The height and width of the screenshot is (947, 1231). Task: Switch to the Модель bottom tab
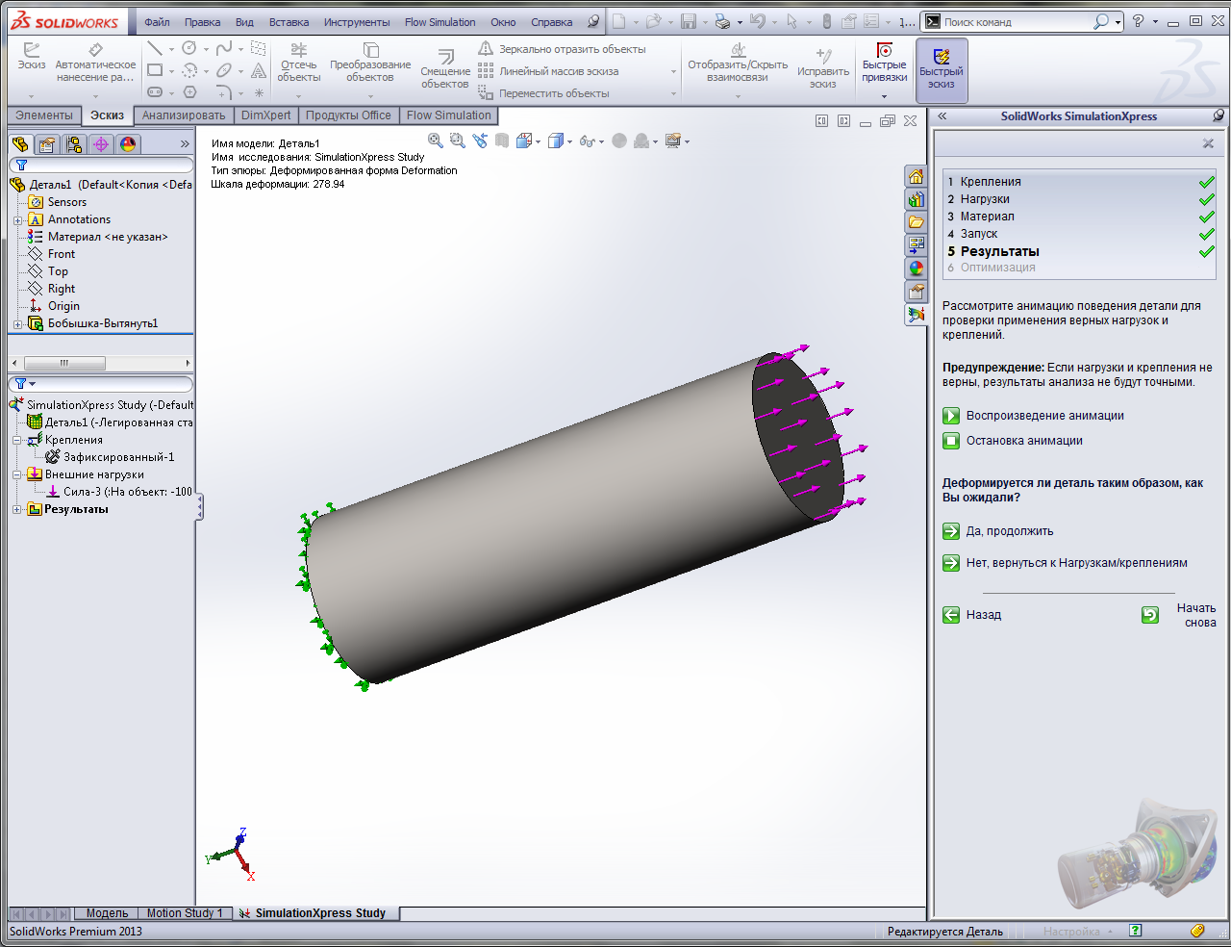[x=107, y=913]
